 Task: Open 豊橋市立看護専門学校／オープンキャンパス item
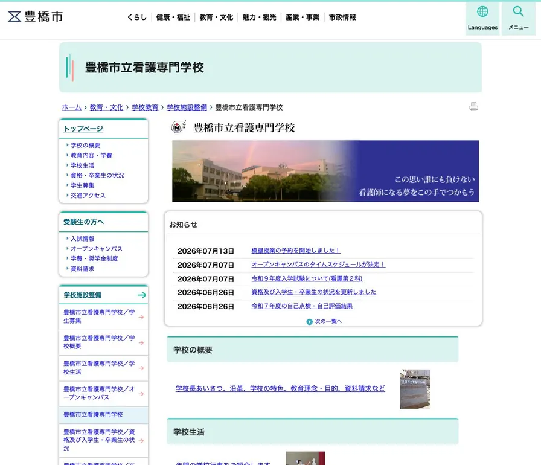coord(103,393)
